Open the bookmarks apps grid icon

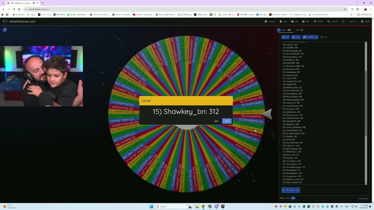(7, 15)
